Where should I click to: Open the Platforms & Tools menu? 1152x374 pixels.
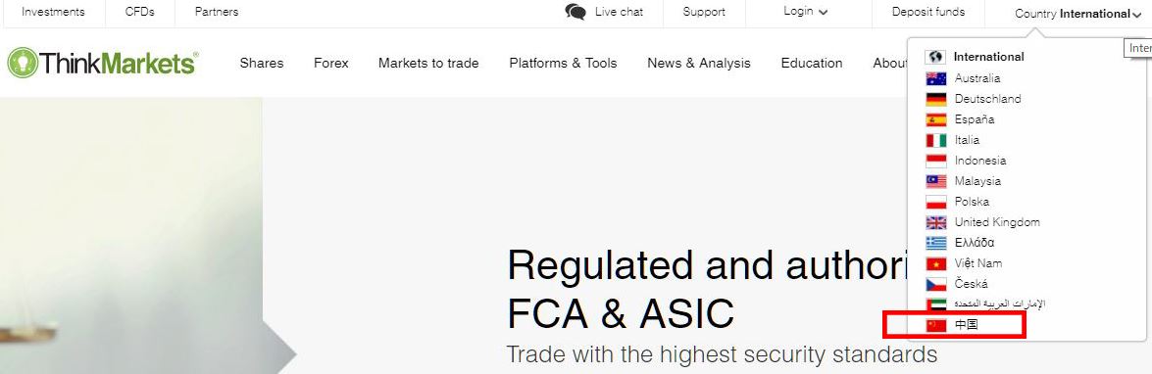point(563,63)
